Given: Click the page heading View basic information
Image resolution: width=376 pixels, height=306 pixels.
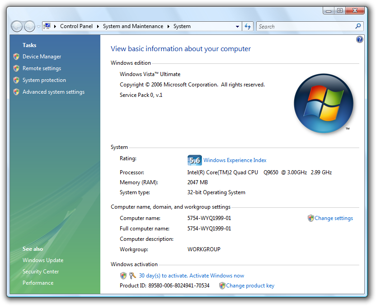Looking at the screenshot, I should [x=181, y=49].
